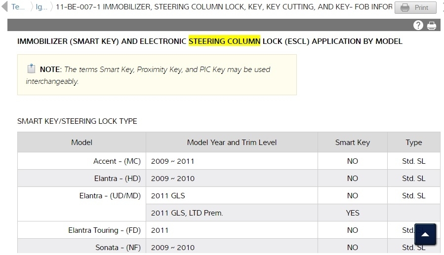Click the Model column header

[81, 143]
